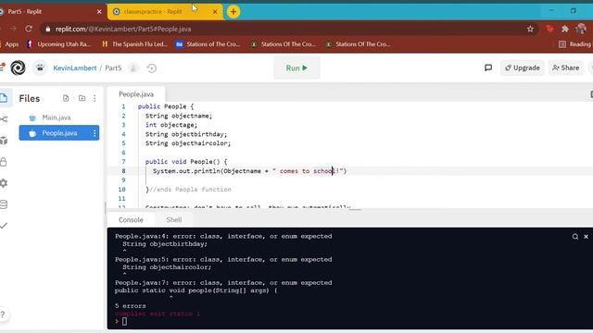The height and width of the screenshot is (333, 593).
Task: Click line number 10 in gutter
Action: point(121,190)
